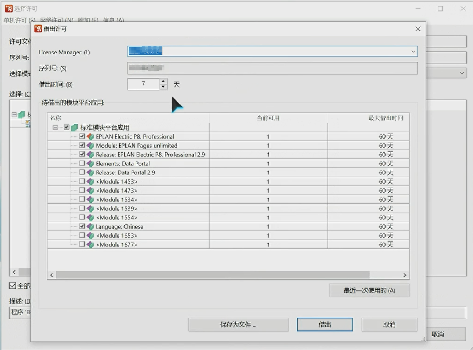Click the <Module 1539> icon
473x350 pixels.
[x=90, y=209]
